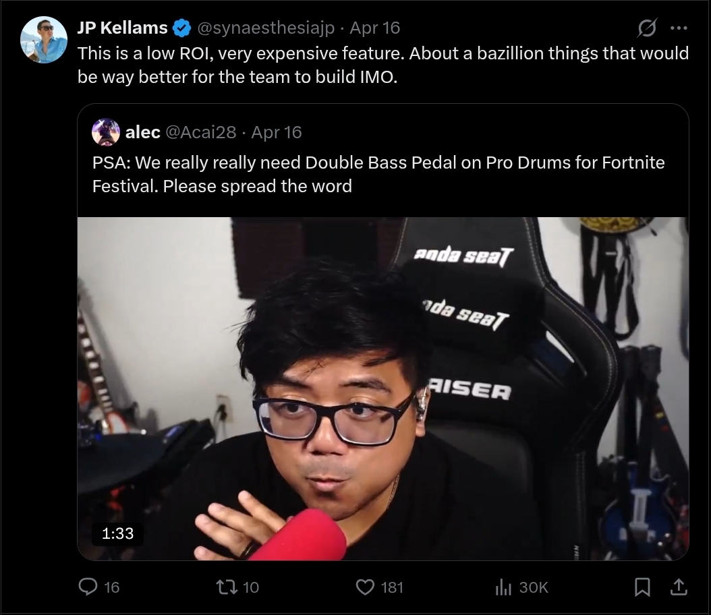Open the @synaesthesiajp handle link
This screenshot has width=711, height=615.
[x=266, y=28]
